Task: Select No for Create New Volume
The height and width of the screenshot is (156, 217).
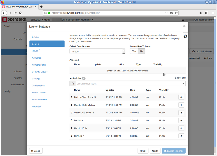Action: click(x=141, y=51)
